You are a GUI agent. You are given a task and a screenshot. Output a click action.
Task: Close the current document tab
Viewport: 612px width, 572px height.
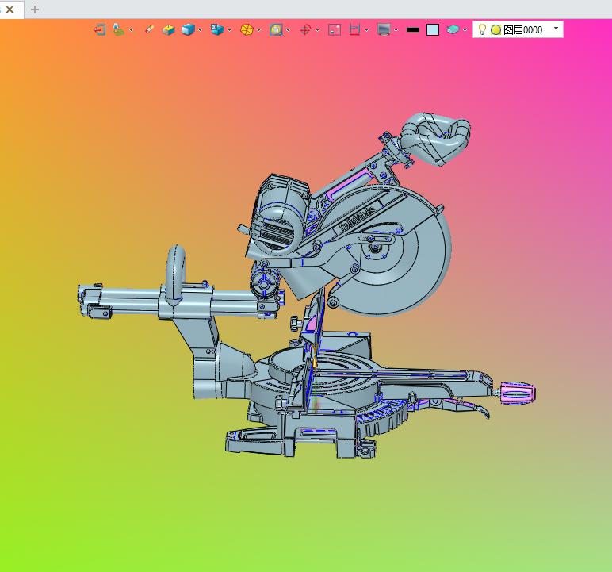10,10
